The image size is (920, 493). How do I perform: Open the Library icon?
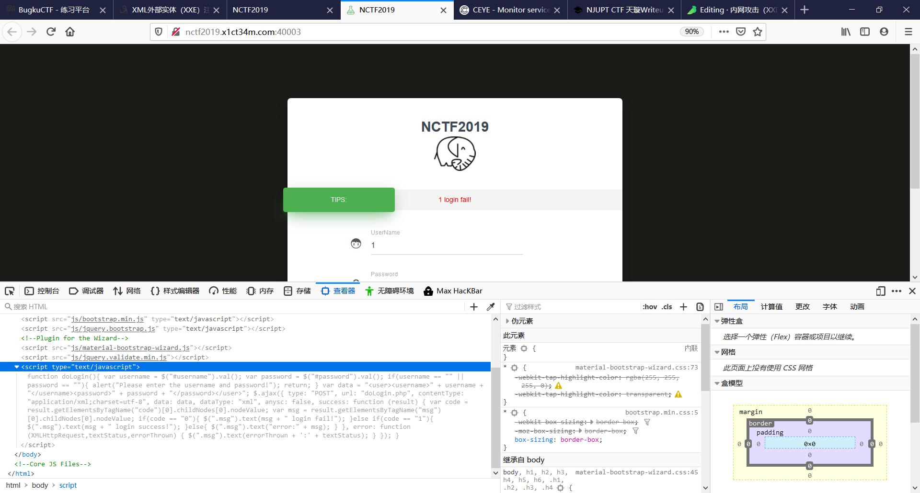tap(846, 32)
